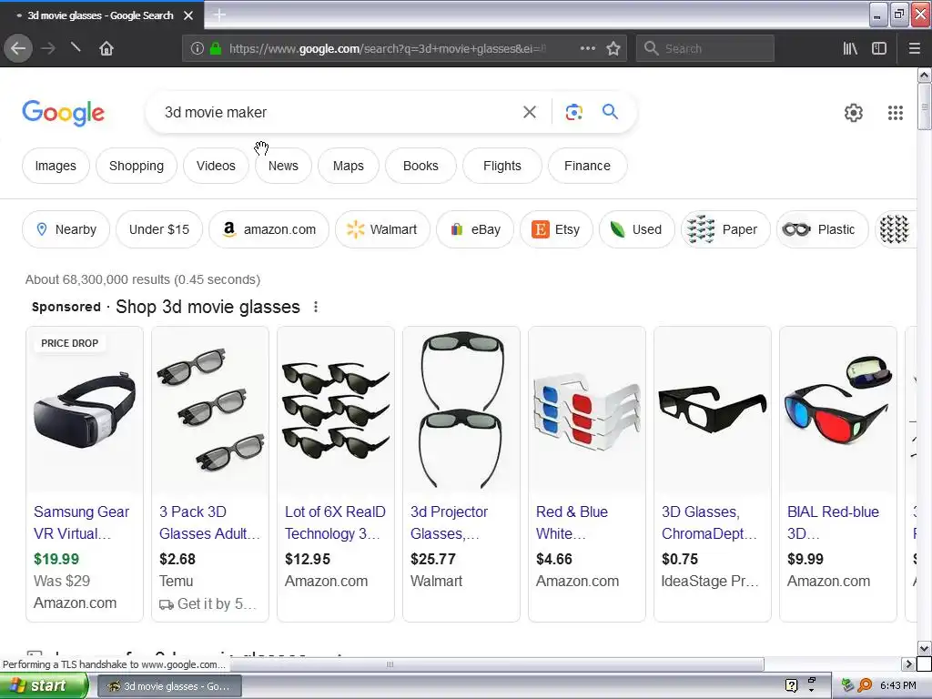This screenshot has height=699, width=932.
Task: View the green padlock connection details
Action: click(x=216, y=48)
